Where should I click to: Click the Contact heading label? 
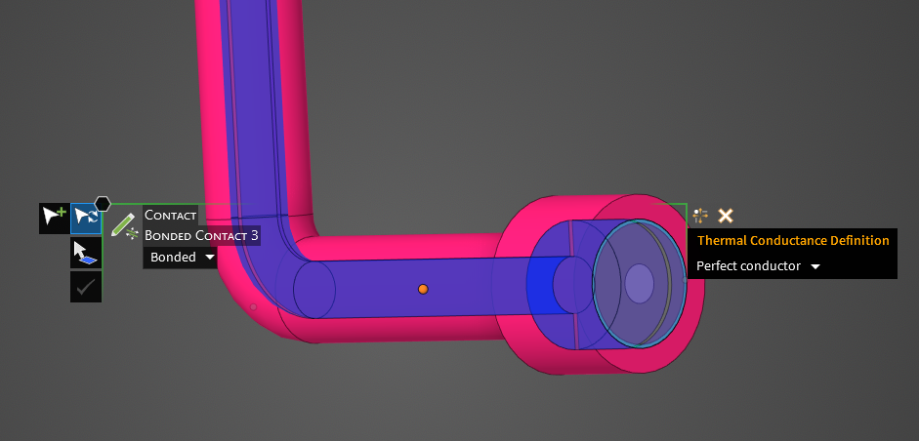click(171, 215)
